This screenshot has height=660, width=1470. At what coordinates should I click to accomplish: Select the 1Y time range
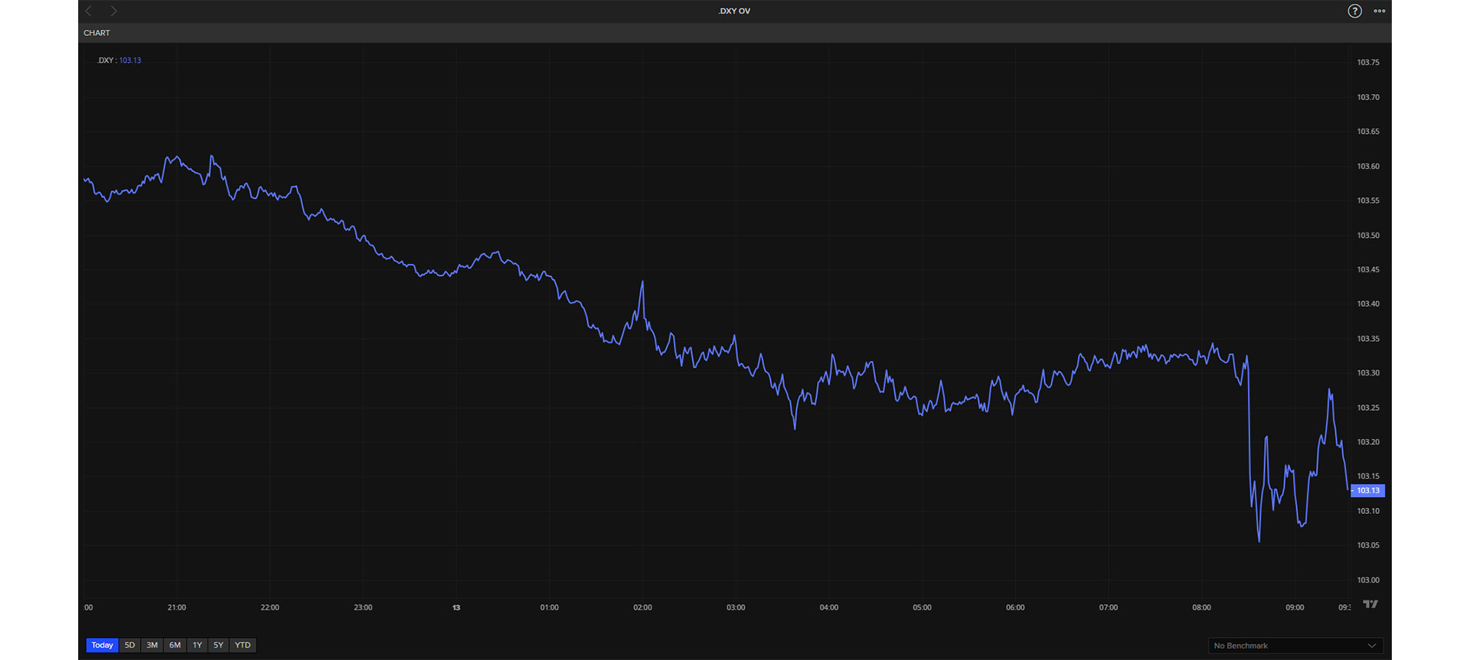[198, 645]
